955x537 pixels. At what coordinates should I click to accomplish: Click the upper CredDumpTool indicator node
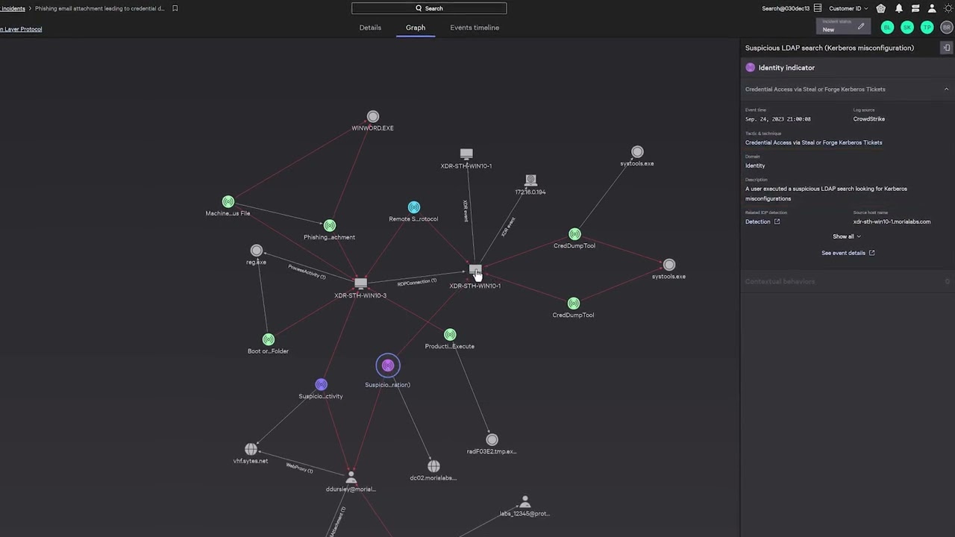coord(574,235)
